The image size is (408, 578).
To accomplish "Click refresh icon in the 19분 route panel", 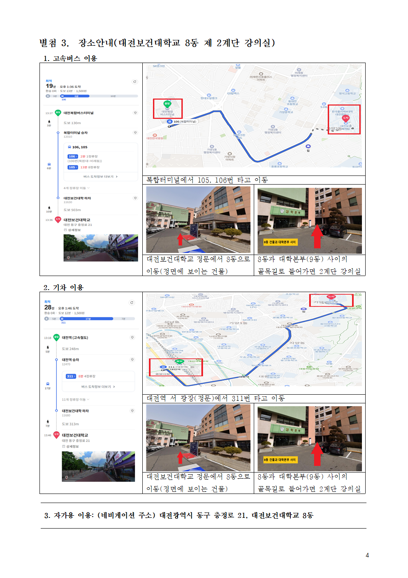I will pyautogui.click(x=134, y=82).
